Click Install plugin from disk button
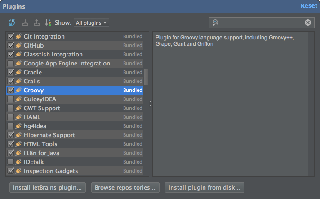The image size is (320, 199). (204, 187)
